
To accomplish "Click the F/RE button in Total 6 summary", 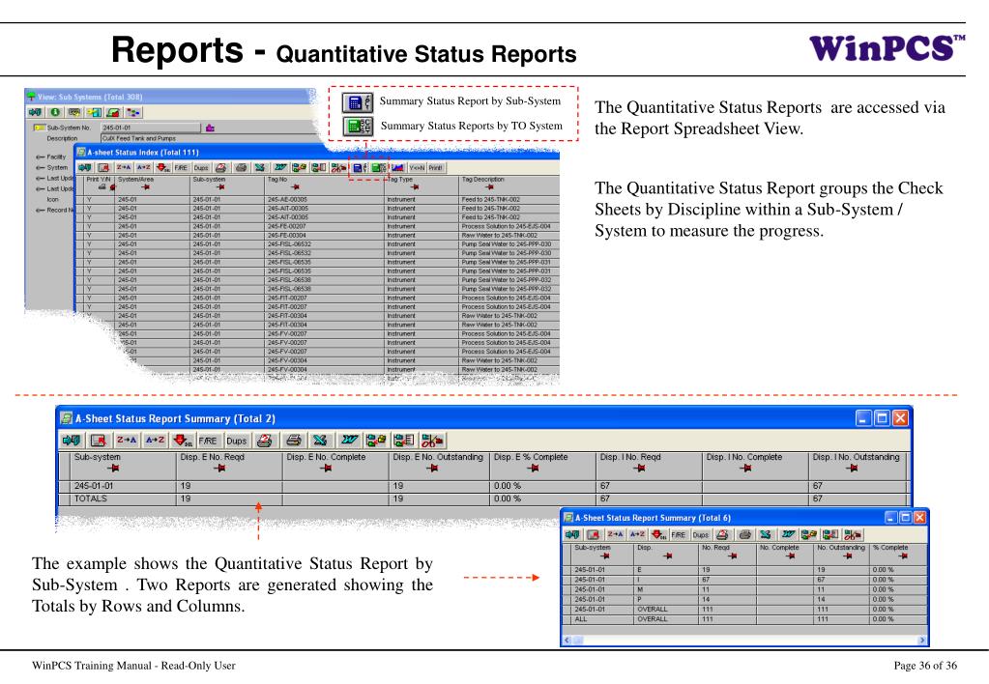I will [678, 534].
